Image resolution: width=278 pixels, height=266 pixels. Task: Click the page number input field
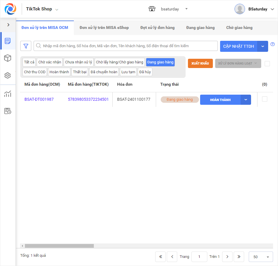point(199,257)
